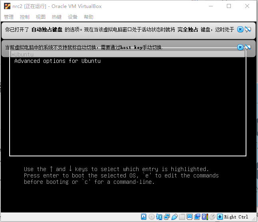Click the audio status icon
258x222 pixels.
coord(159,217)
